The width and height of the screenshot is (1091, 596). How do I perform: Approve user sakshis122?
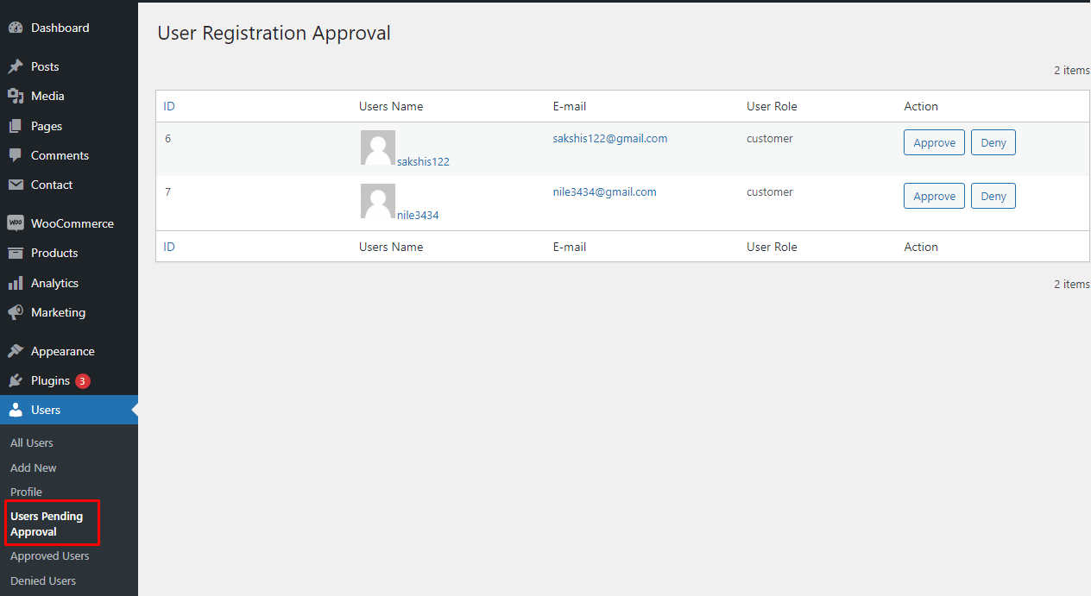click(934, 143)
